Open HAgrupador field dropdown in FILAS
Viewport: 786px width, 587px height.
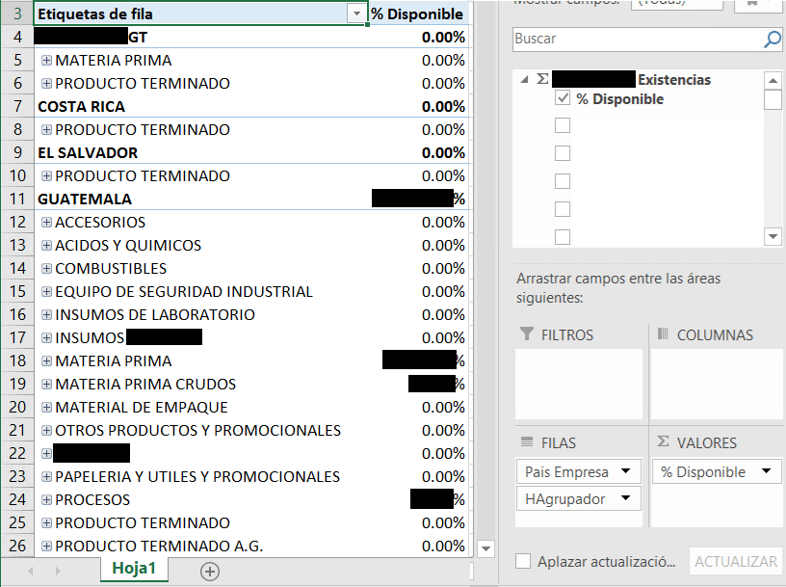625,498
